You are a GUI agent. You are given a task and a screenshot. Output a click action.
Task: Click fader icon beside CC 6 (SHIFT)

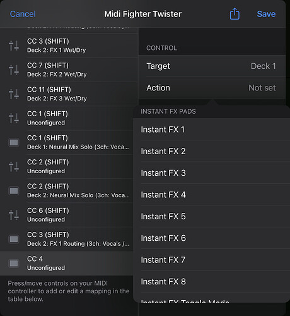(x=14, y=215)
